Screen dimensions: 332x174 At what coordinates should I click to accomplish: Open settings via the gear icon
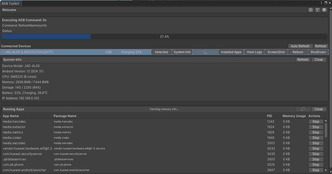click(x=324, y=10)
